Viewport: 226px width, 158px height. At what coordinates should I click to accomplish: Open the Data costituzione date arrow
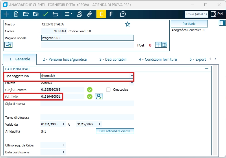64,152
